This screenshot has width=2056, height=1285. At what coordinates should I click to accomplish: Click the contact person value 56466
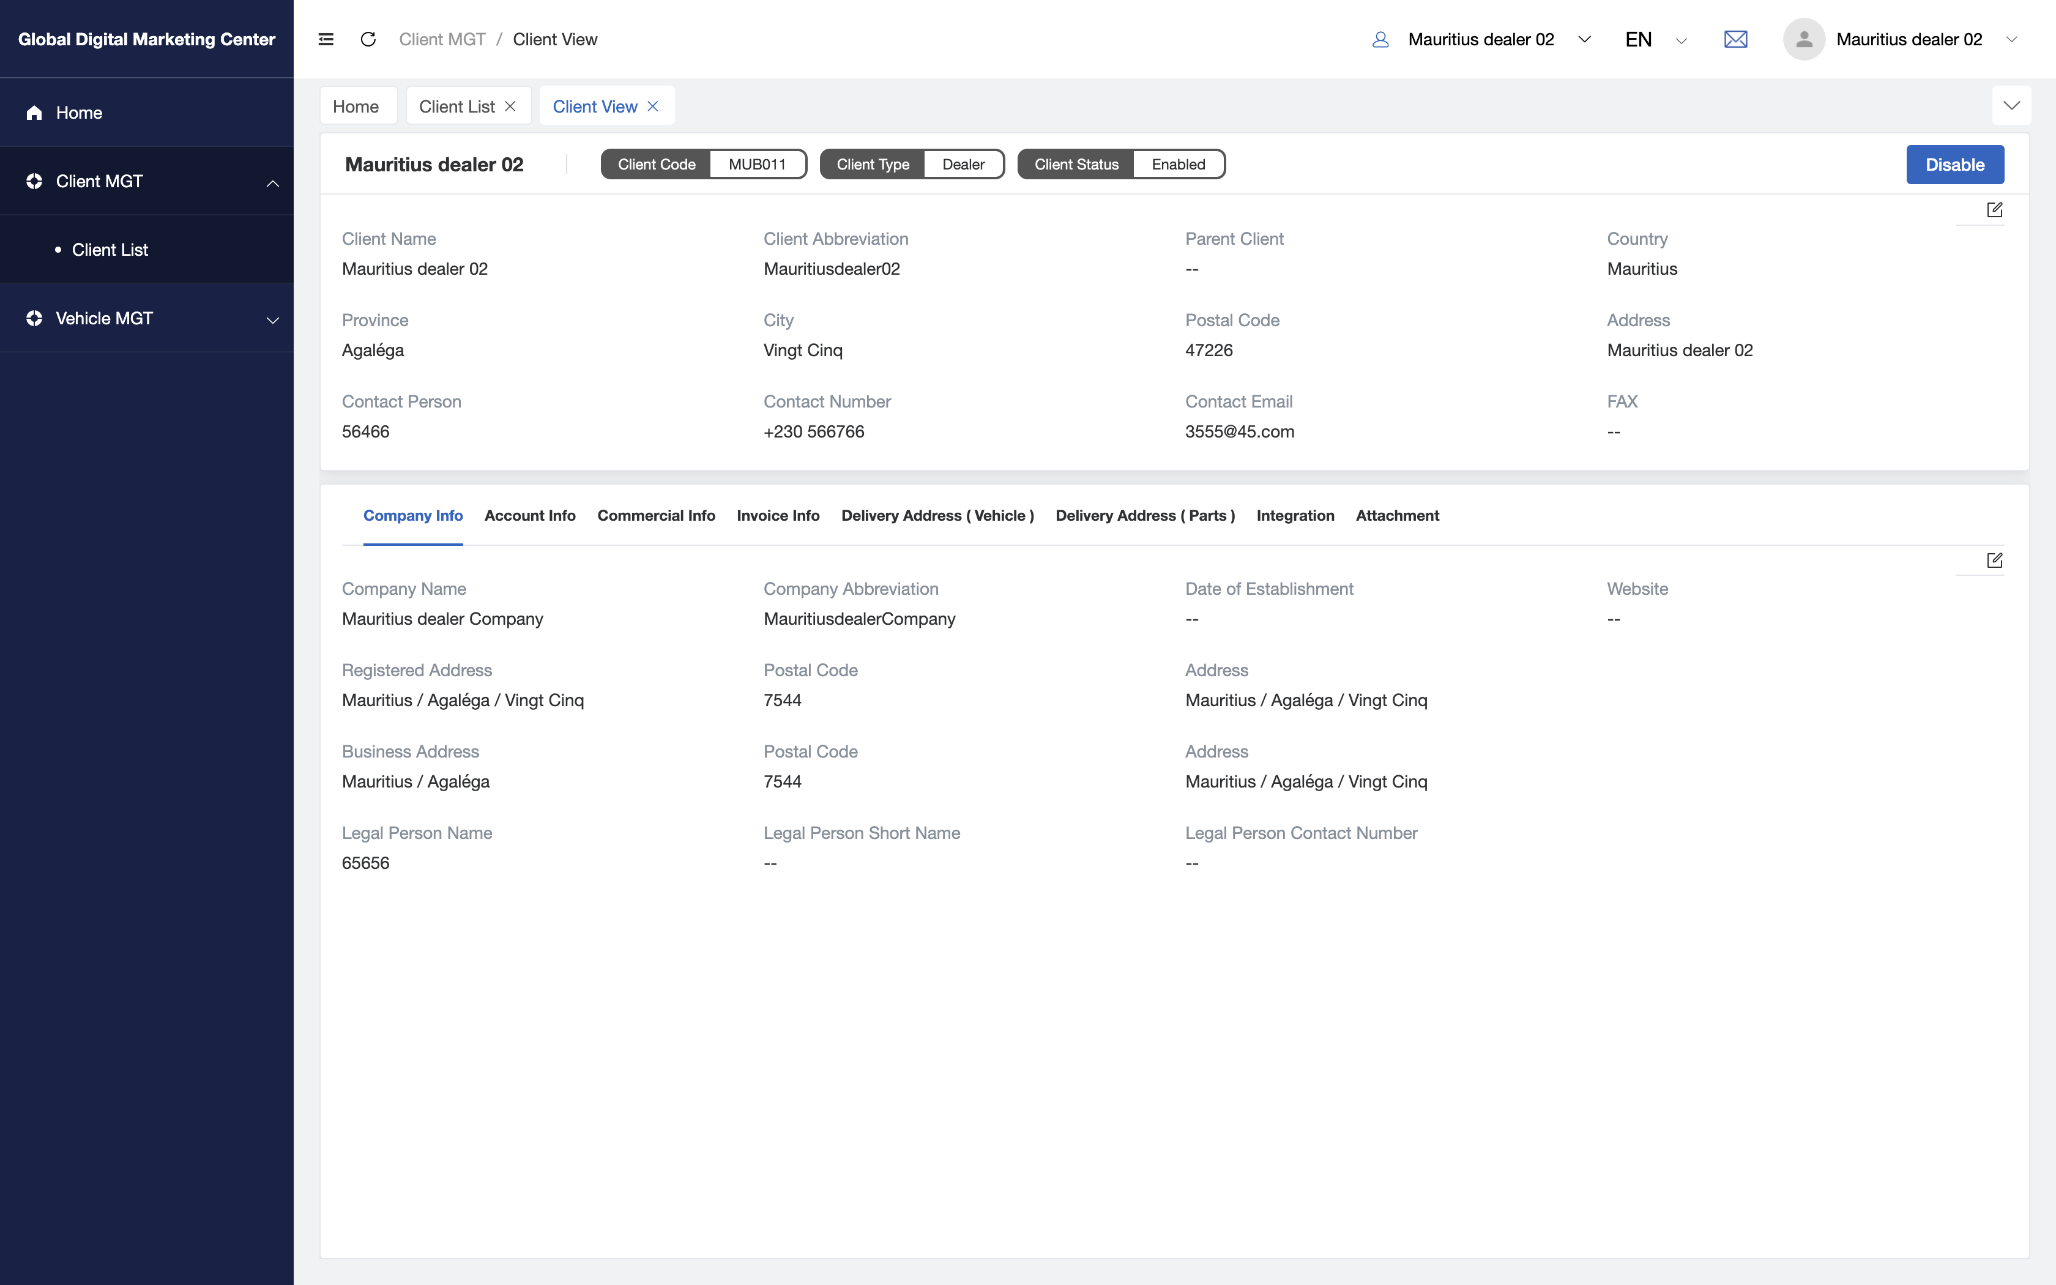click(365, 432)
